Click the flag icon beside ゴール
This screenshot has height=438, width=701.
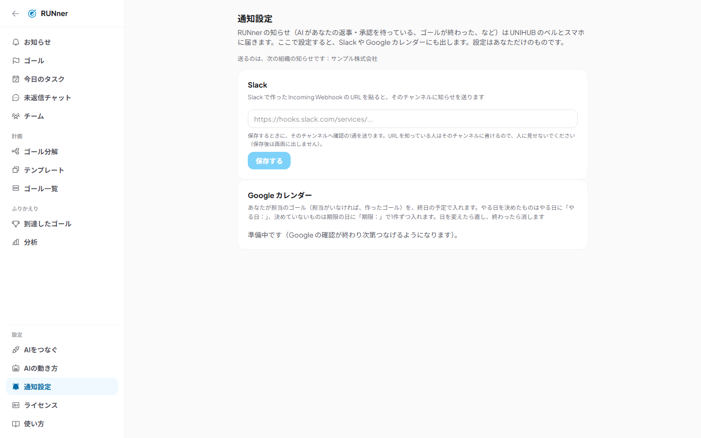tap(16, 61)
